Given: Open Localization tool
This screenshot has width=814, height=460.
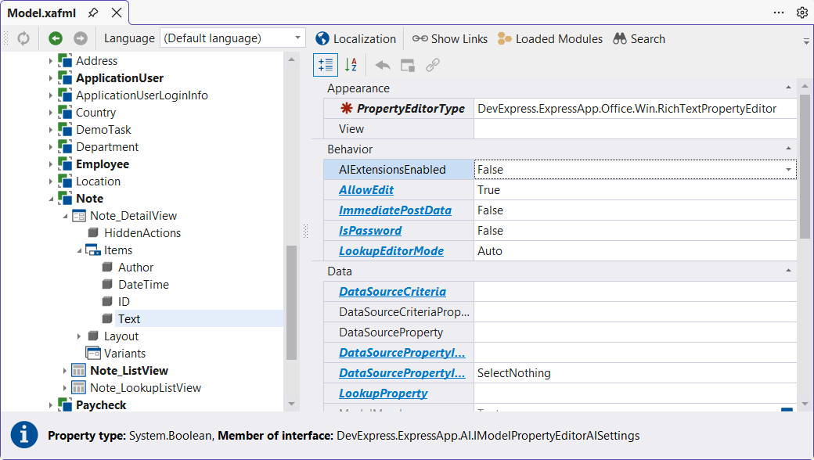Looking at the screenshot, I should click(x=355, y=39).
